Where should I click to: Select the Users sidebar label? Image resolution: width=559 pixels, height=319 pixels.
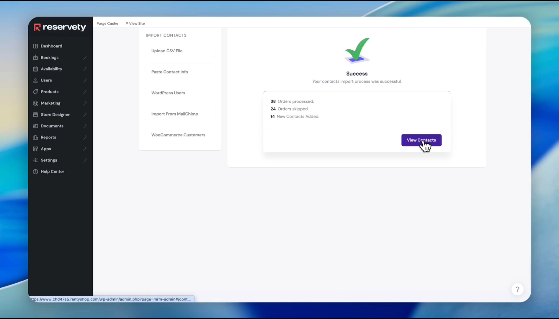click(x=46, y=80)
